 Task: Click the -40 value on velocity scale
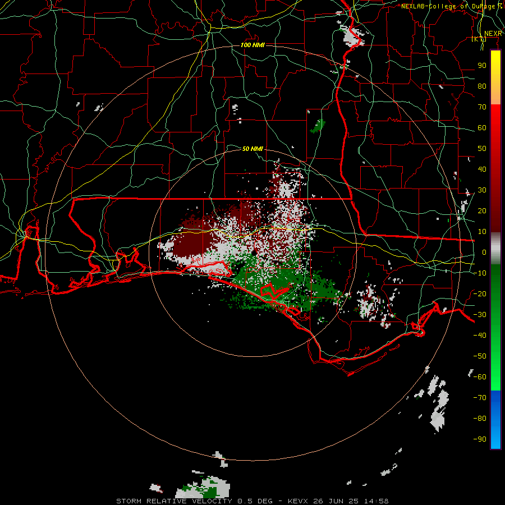click(x=480, y=336)
